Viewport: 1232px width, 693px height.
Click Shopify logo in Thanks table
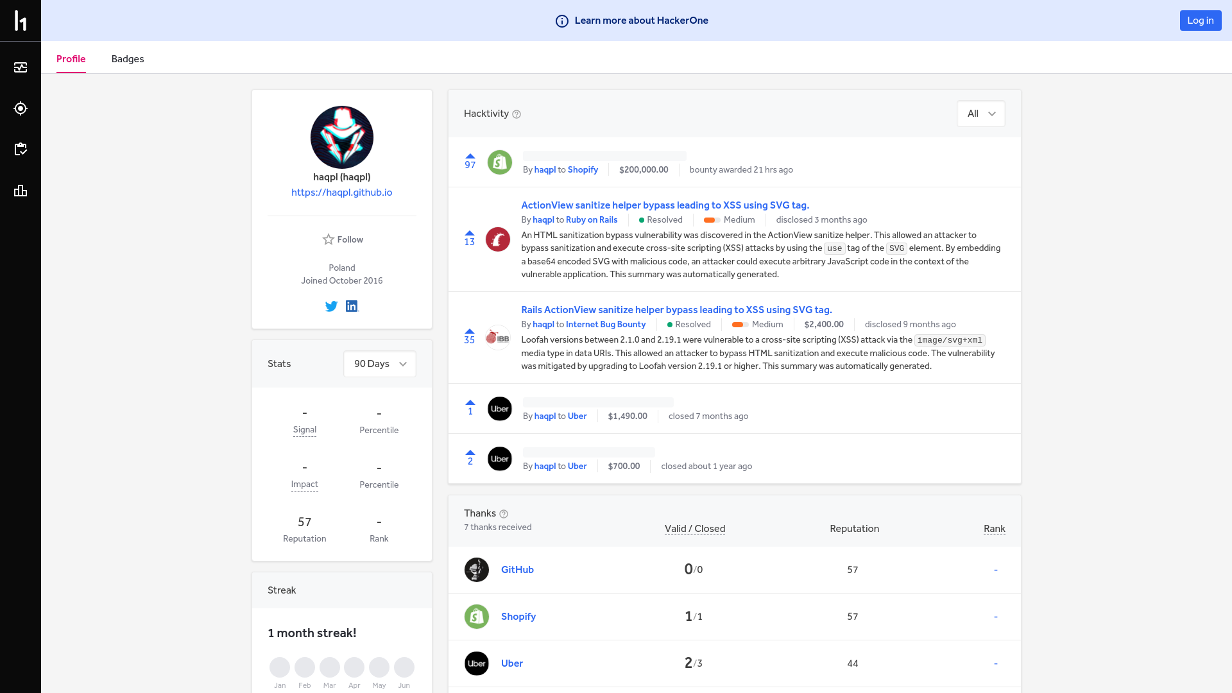[x=477, y=617]
